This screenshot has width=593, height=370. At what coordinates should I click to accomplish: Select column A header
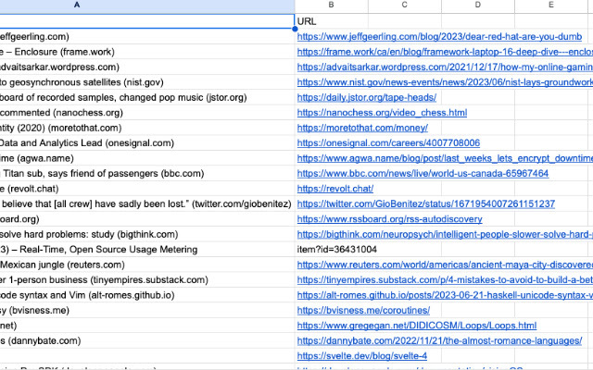coord(147,5)
